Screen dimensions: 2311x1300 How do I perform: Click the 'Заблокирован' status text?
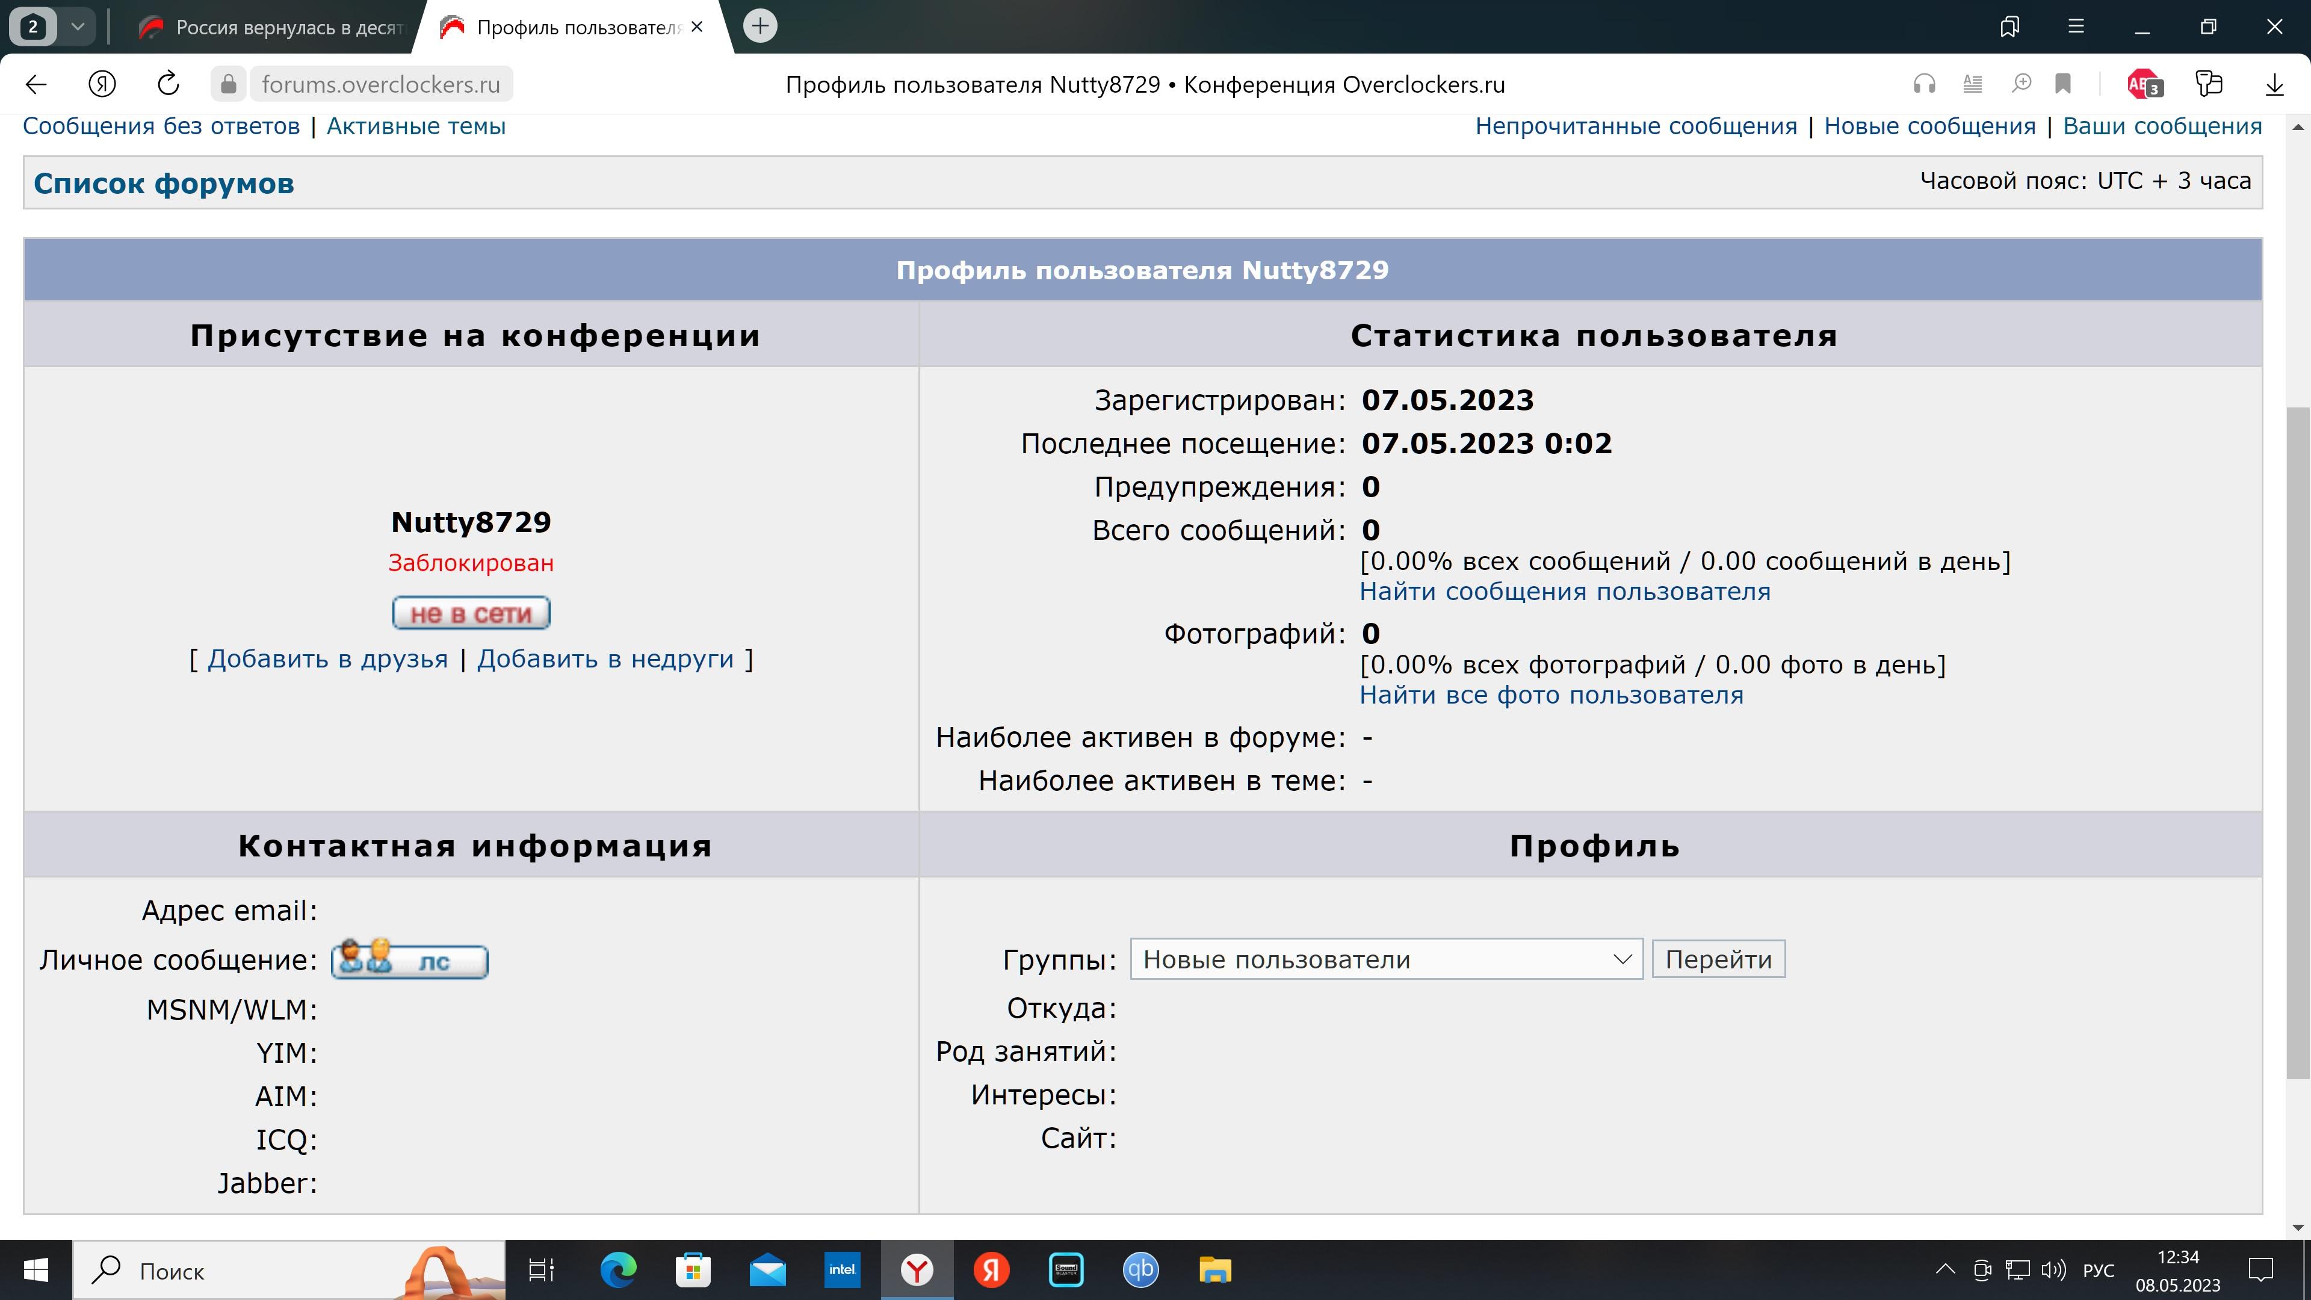471,563
